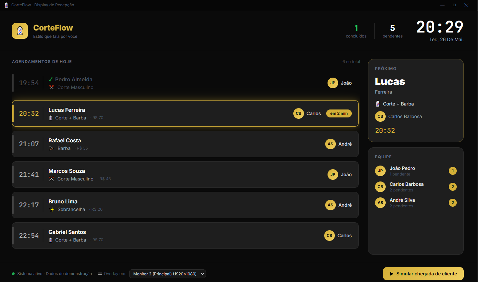Click the 'em 2 min' badge
The width and height of the screenshot is (478, 282).
(x=339, y=113)
